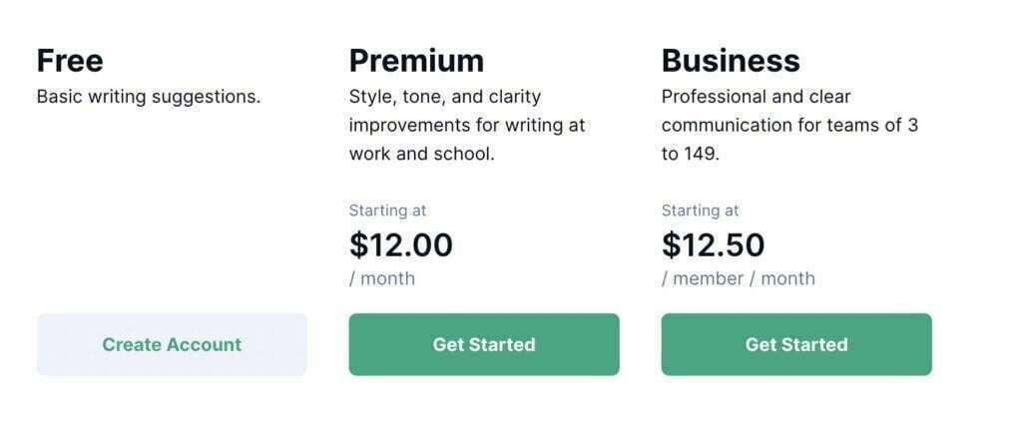
Task: Click Get Started under Premium plan
Action: (x=484, y=344)
